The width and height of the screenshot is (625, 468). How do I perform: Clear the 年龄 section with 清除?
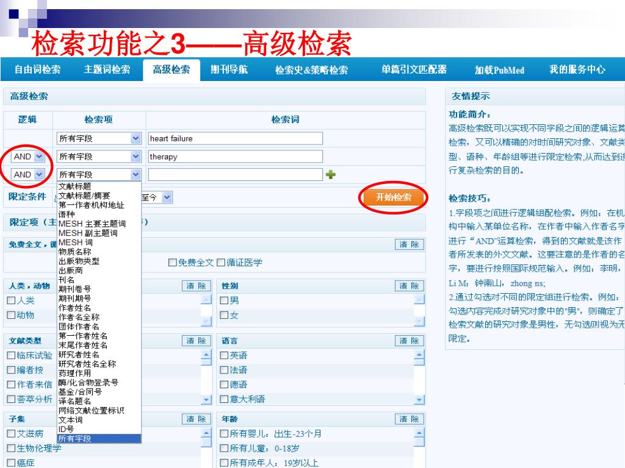click(410, 419)
